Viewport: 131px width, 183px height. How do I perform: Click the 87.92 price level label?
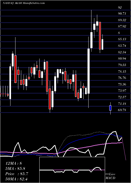(122, 26)
